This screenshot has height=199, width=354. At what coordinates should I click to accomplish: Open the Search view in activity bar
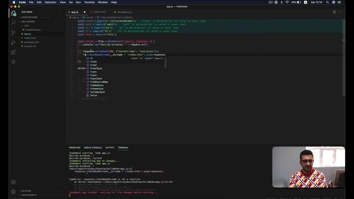[x=13, y=23]
